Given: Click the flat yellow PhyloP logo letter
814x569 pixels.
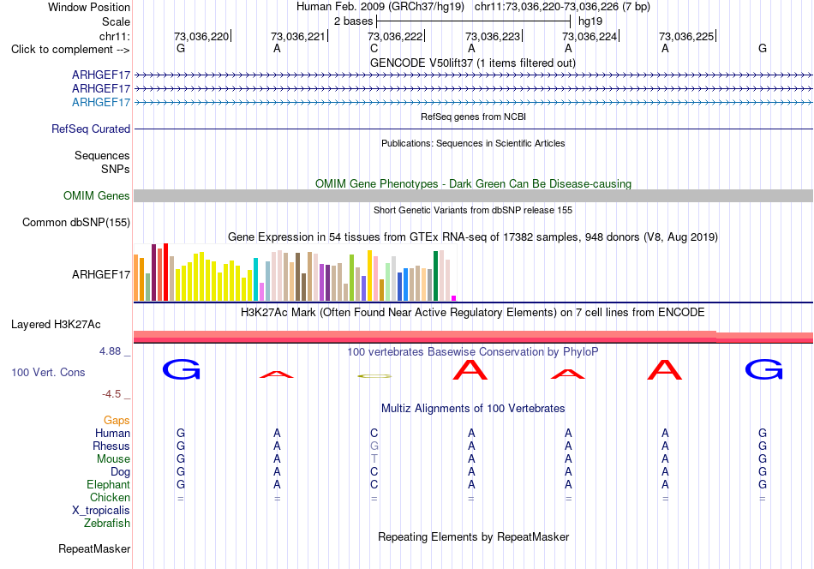Looking at the screenshot, I should pyautogui.click(x=374, y=376).
